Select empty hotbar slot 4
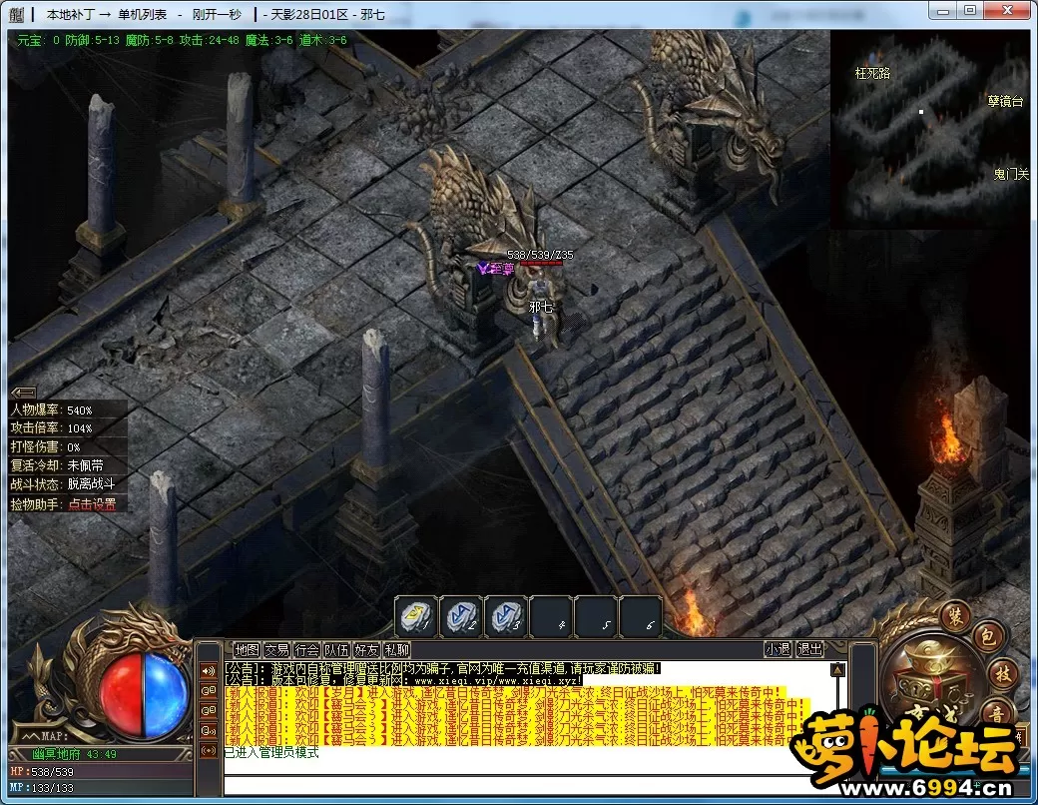Image resolution: width=1038 pixels, height=805 pixels. coord(551,616)
